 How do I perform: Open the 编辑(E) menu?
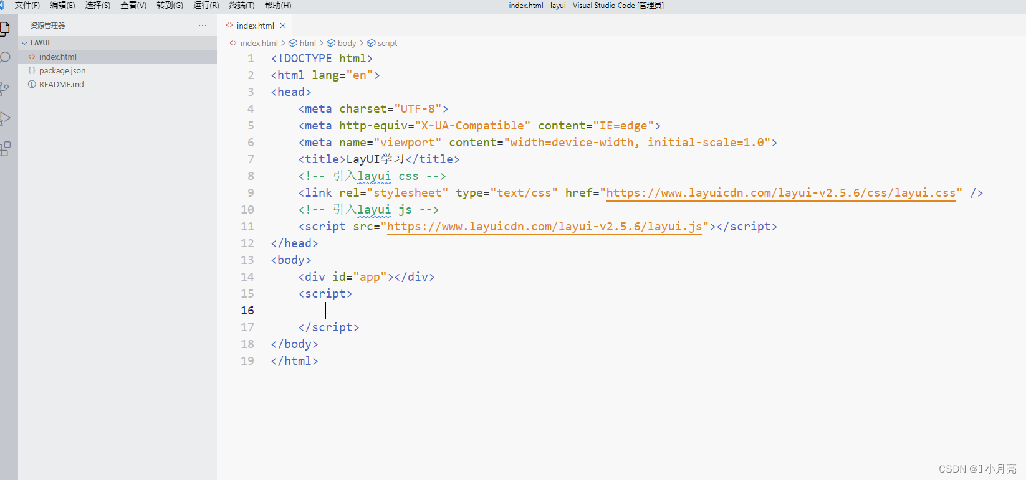tap(62, 6)
